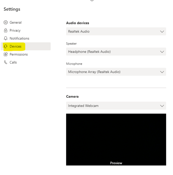Viewport: 173px width, 175px height.
Task: Click the Notifications bell icon
Action: (x=6, y=38)
